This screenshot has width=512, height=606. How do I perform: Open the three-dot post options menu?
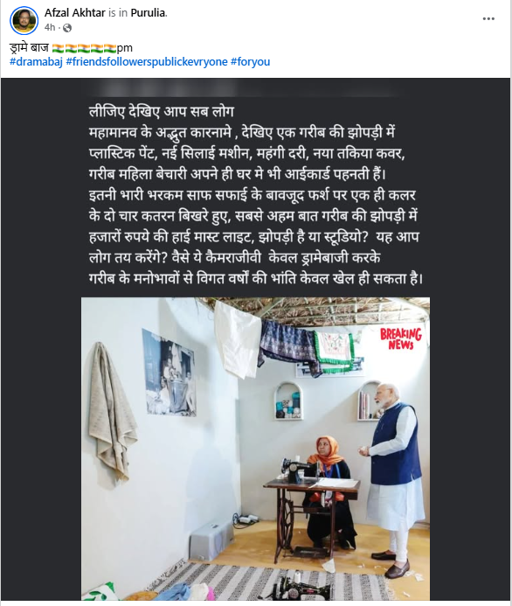(488, 18)
